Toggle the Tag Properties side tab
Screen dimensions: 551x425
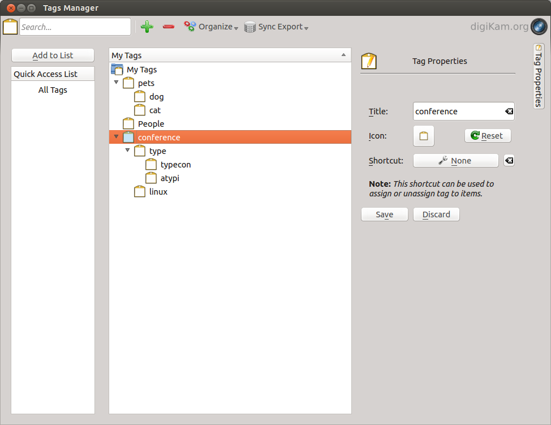(x=538, y=76)
